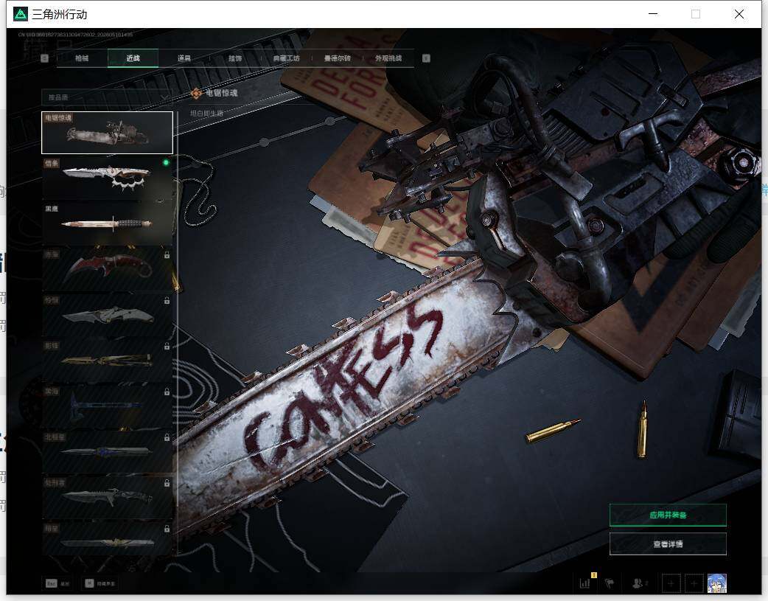Click next-tab key icon right of 外观挑战
The image size is (768, 601).
426,58
